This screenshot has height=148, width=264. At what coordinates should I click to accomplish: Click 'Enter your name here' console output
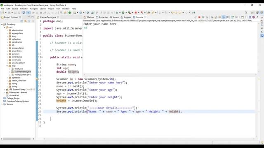coord(100,24)
